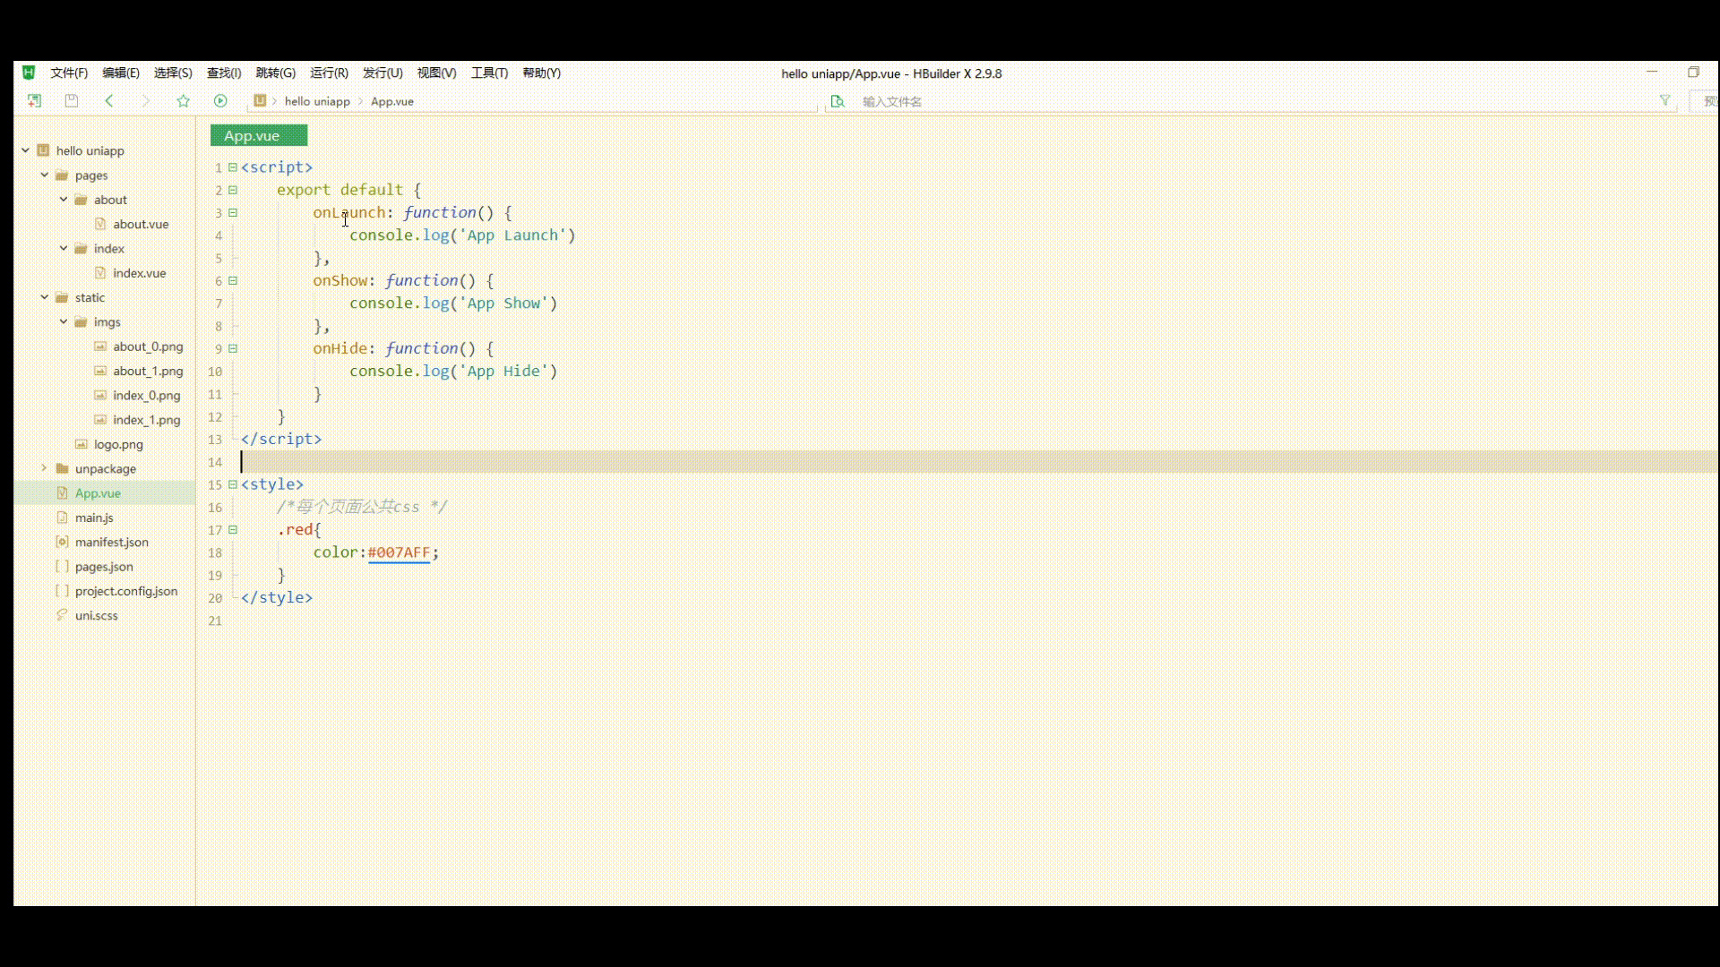The image size is (1720, 967).
Task: Open uni.scss in the project tree
Action: [x=97, y=615]
